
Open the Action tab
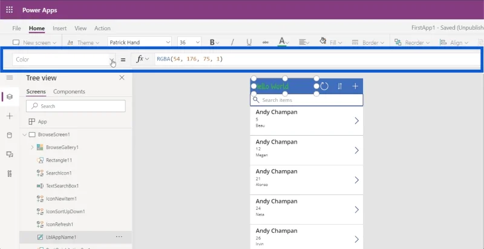tap(102, 28)
